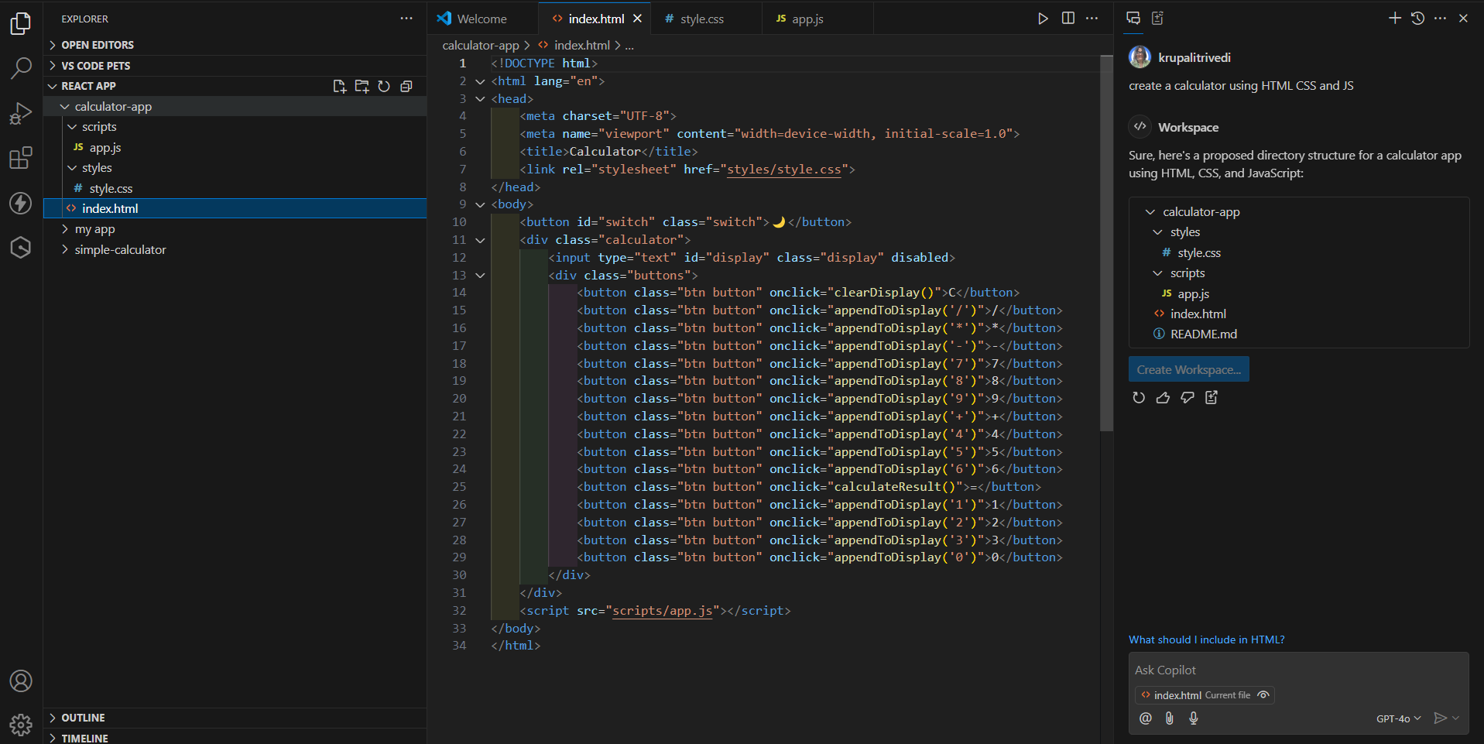The width and height of the screenshot is (1484, 744).
Task: Open style.css in the Explorer tree
Action: click(235, 189)
